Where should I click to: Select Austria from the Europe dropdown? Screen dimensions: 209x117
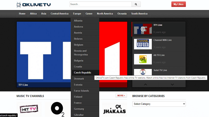pos(85,33)
